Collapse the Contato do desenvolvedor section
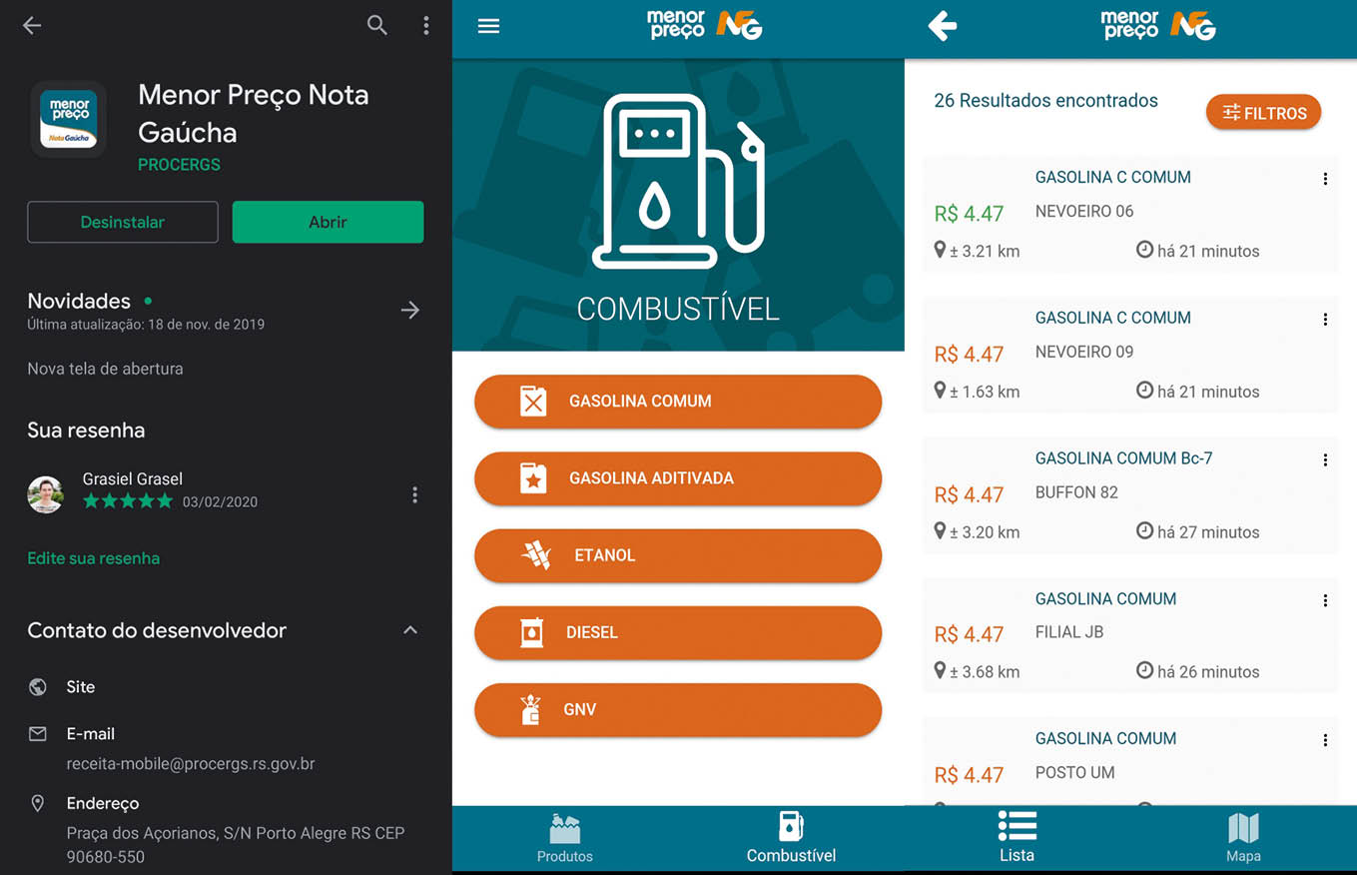The width and height of the screenshot is (1357, 875). coord(410,630)
